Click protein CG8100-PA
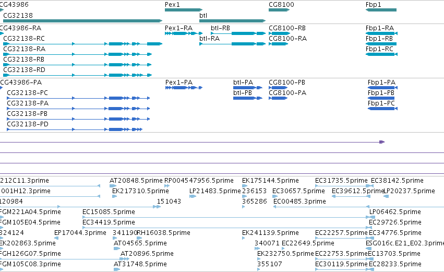The width and height of the screenshot is (444, 272). click(287, 92)
